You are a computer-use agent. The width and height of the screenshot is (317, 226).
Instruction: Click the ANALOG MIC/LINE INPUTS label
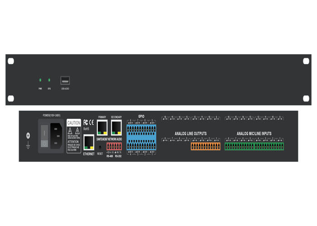254,134
